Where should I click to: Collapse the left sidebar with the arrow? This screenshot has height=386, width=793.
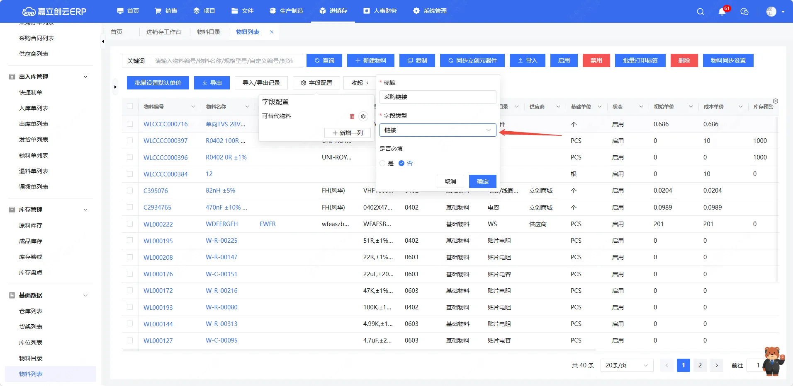(x=103, y=41)
